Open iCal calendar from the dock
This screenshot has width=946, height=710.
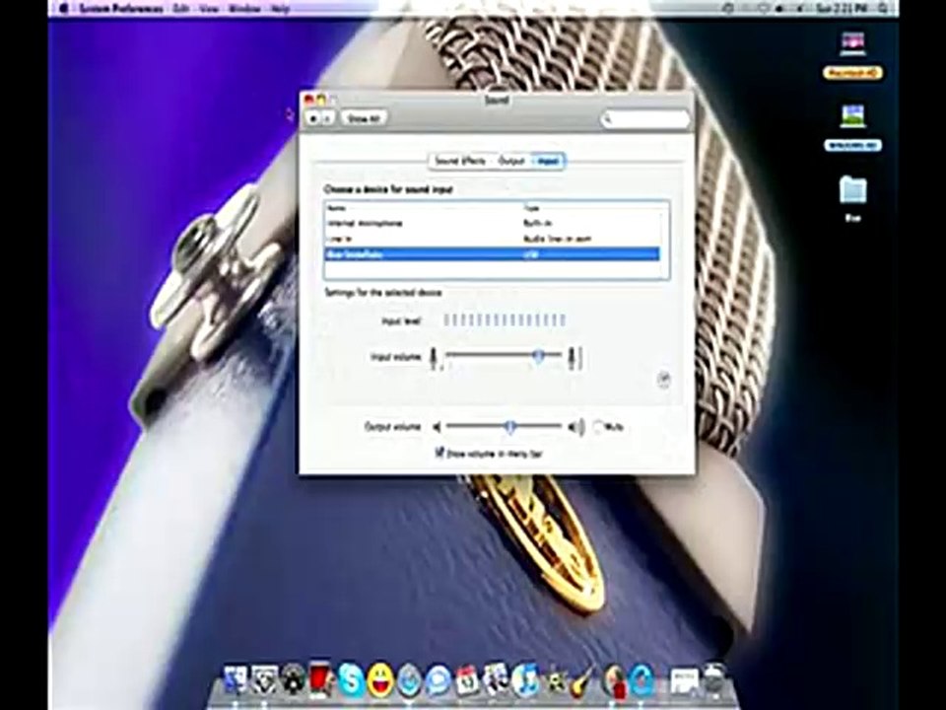[x=467, y=681]
